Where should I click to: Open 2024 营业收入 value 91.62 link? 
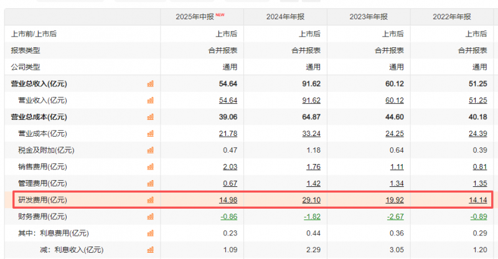311,100
